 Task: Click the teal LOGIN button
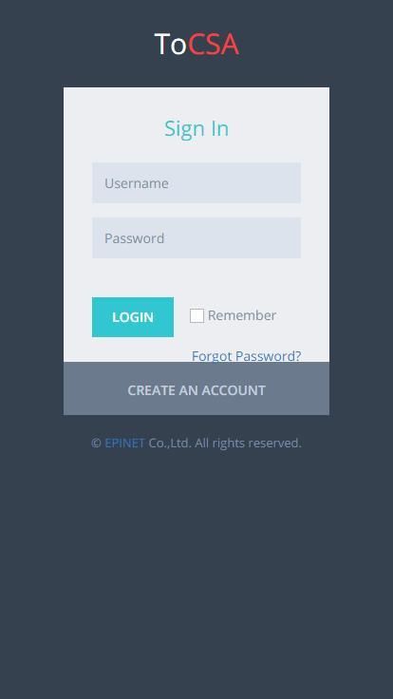[133, 317]
